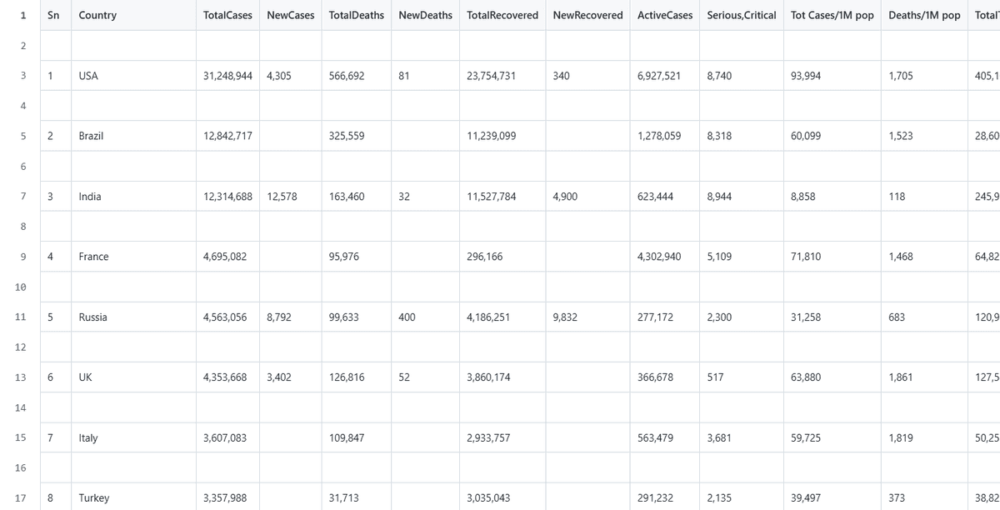This screenshot has height=510, width=1000.
Task: Select line number 10
Action: click(x=21, y=287)
